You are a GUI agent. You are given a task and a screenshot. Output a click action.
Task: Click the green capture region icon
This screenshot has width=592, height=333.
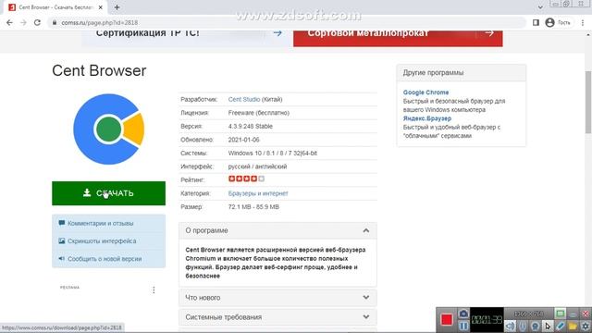561,314
